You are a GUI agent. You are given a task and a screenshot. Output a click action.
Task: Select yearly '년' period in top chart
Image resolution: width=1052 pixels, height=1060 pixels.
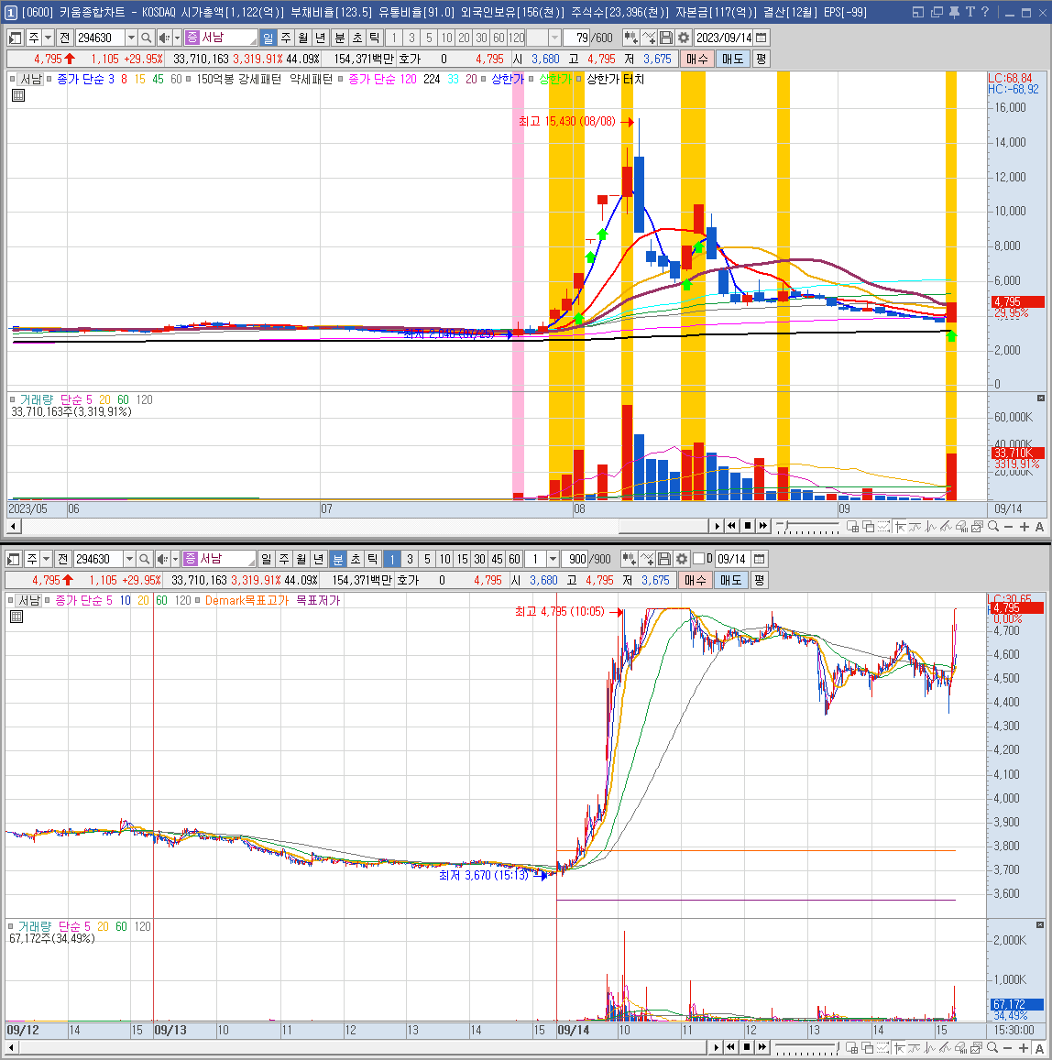click(x=321, y=38)
